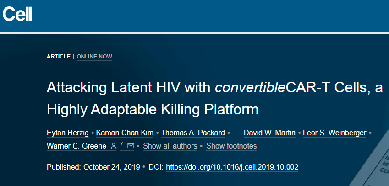This screenshot has width=389, height=186.
Task: Open author Warner C. Greene
Action: pos(77,146)
